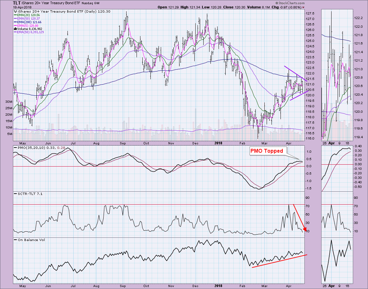Select the EMA(5) 120.80 legend entry
Screen dimensions: 368x289
(26, 25)
